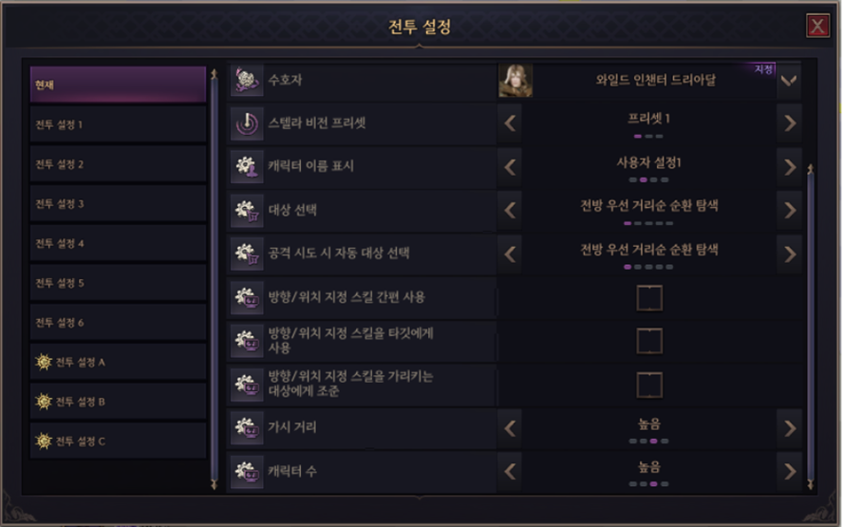Open the 전투 설정 4 preset tab
Viewport: 843px width, 527px height.
[118, 243]
